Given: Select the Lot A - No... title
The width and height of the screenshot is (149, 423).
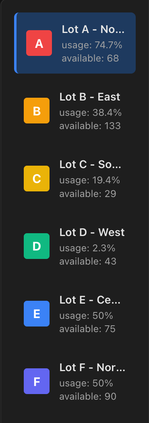Looking at the screenshot, I should [x=93, y=29].
